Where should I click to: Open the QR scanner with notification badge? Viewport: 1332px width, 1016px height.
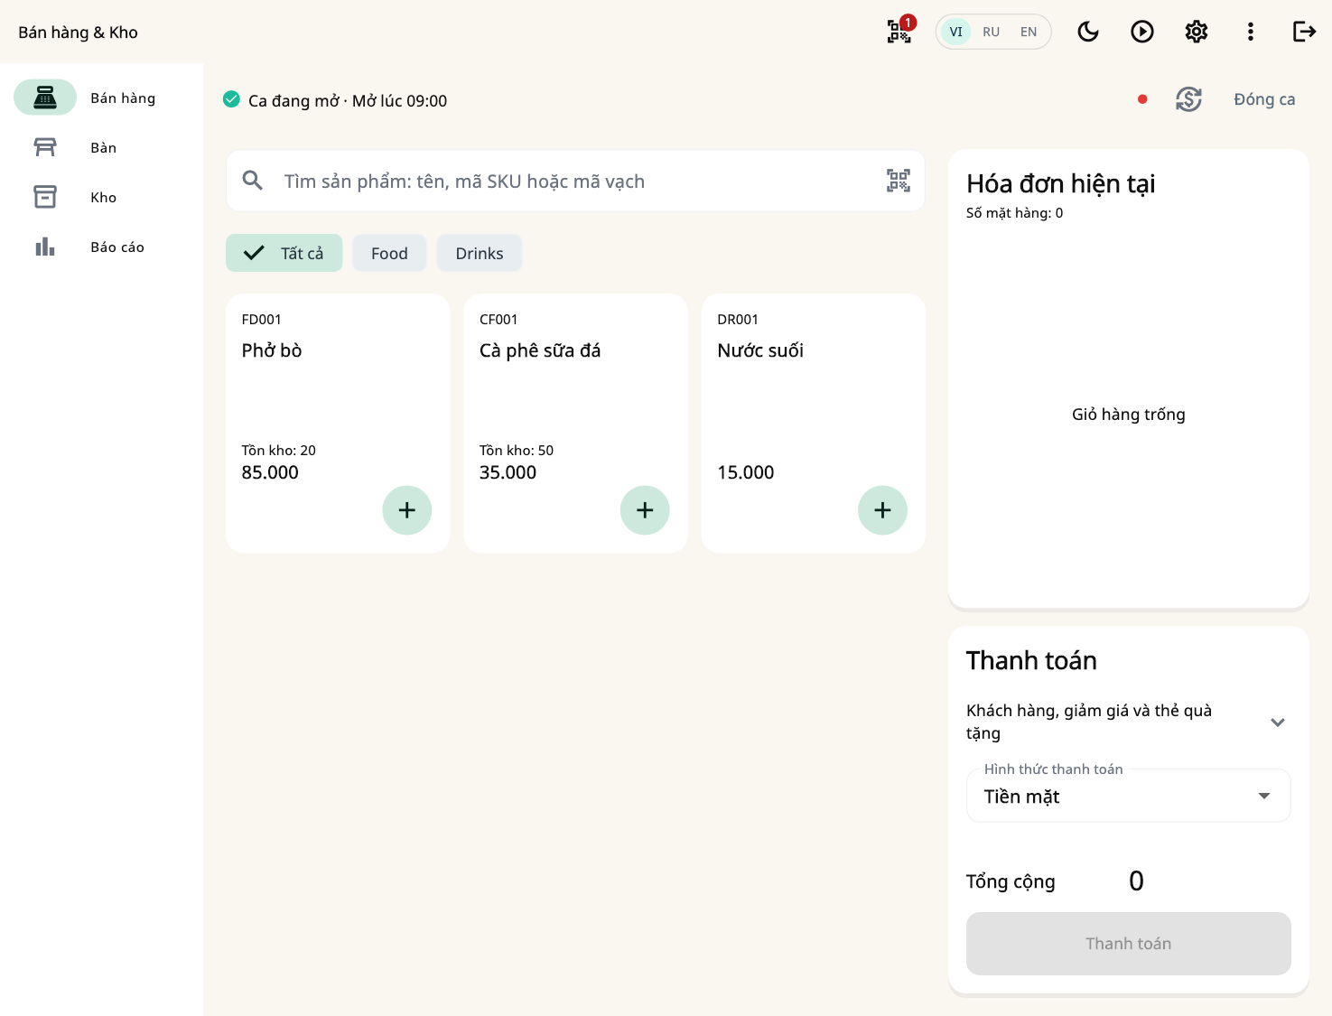[x=899, y=32]
